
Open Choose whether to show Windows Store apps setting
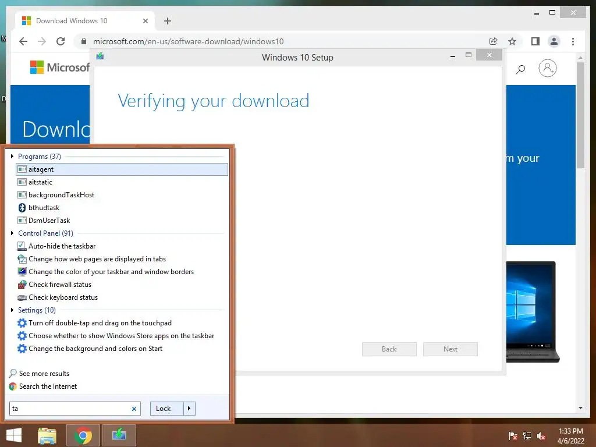pos(122,336)
